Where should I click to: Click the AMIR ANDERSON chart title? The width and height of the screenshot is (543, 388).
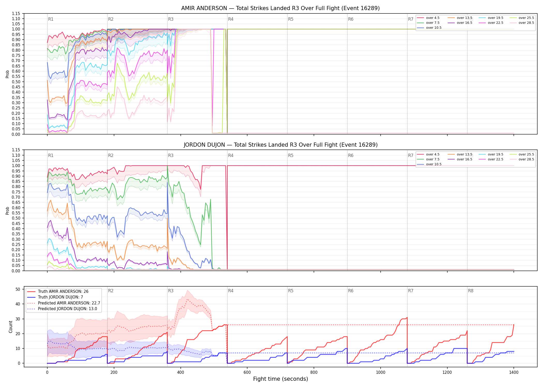coord(280,8)
